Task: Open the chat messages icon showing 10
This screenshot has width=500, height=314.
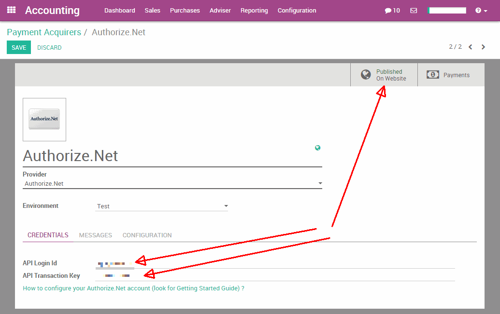Action: coord(392,11)
